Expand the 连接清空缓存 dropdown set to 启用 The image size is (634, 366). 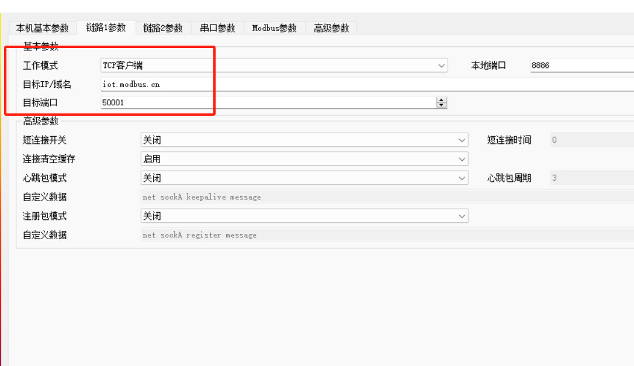click(x=462, y=158)
